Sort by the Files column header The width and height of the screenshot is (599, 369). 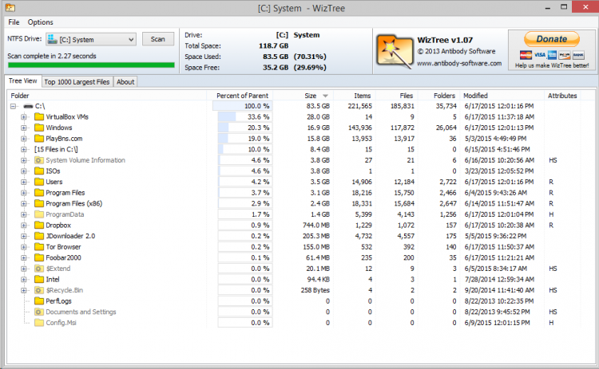click(x=406, y=96)
